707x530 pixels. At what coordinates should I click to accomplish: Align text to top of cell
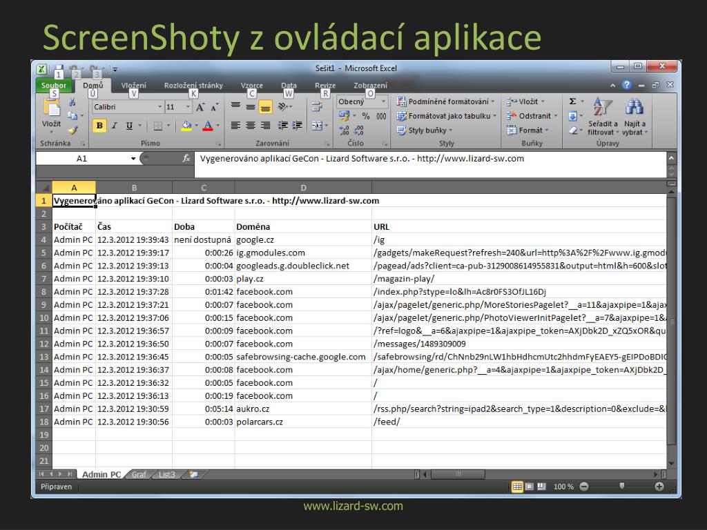(235, 106)
